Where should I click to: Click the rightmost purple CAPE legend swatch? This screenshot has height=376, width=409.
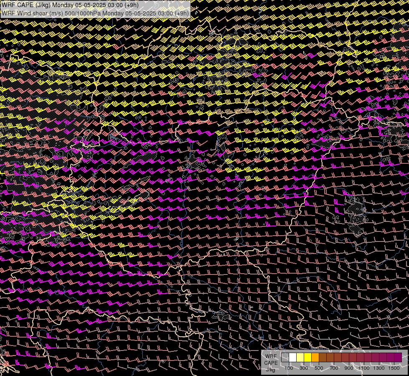click(398, 357)
